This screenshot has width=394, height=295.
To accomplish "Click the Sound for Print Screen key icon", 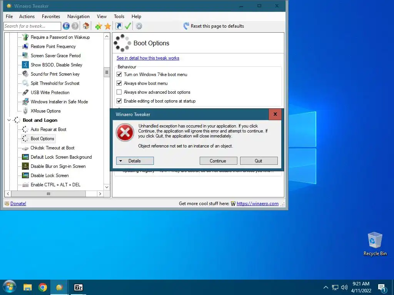I will click(25, 74).
